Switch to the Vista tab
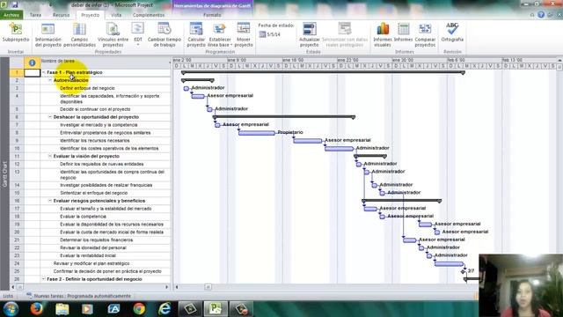The height and width of the screenshot is (317, 563). (116, 15)
